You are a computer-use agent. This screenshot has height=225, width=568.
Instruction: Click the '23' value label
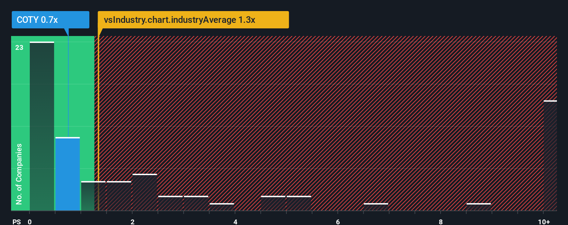click(19, 48)
